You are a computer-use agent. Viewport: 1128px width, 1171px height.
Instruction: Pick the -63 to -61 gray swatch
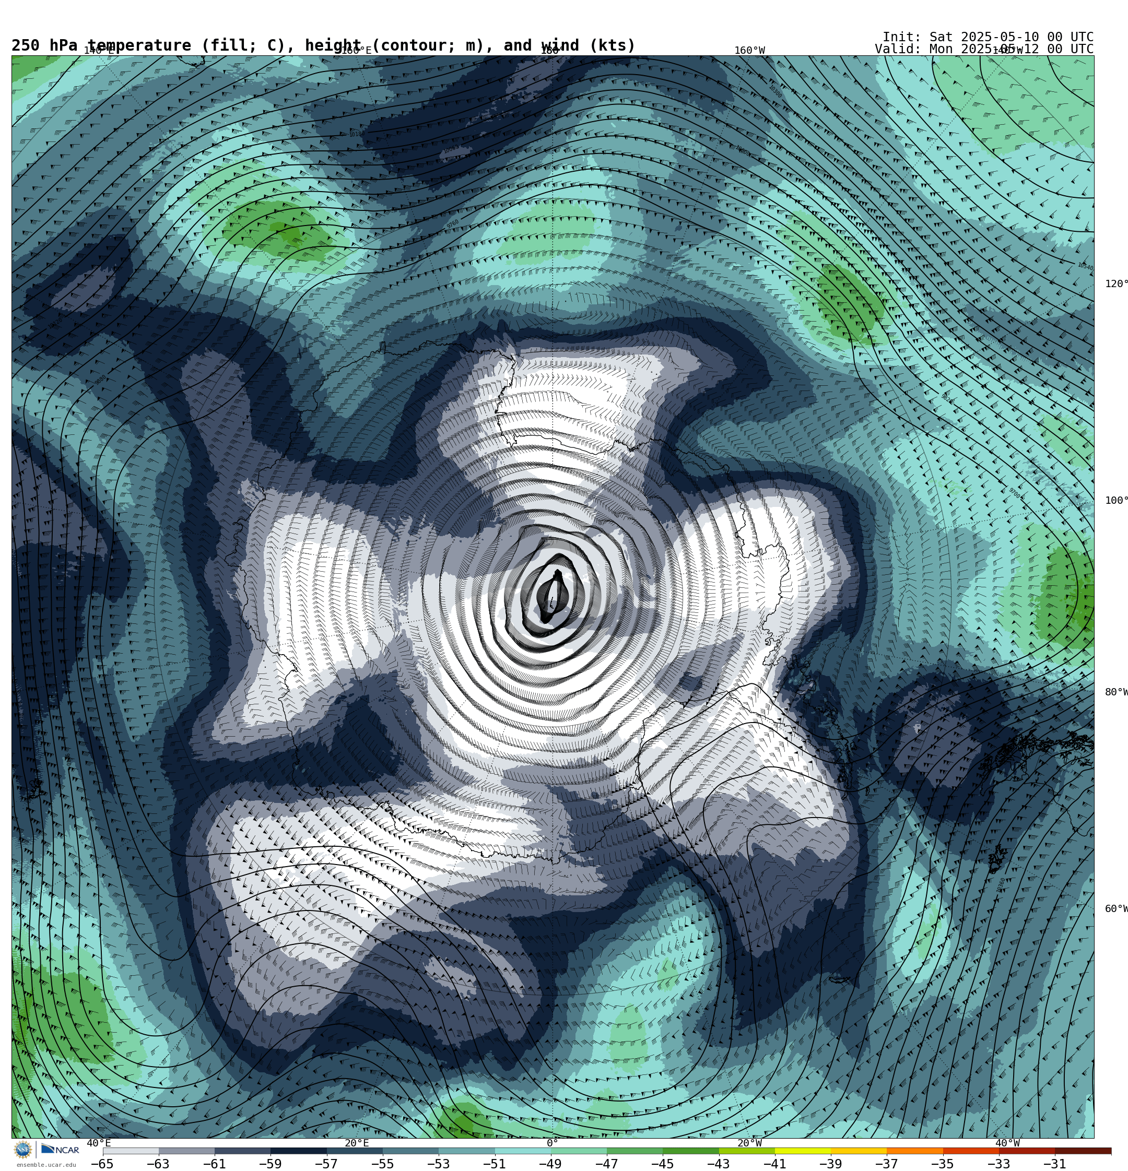[x=186, y=1151]
